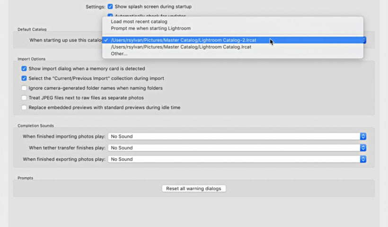Open the finished importing photos sound dropdown

click(234, 136)
